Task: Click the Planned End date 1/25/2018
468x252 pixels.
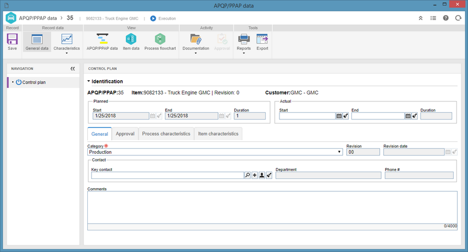Action: tap(191, 116)
